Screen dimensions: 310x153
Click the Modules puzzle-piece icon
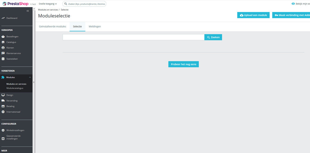point(3,77)
